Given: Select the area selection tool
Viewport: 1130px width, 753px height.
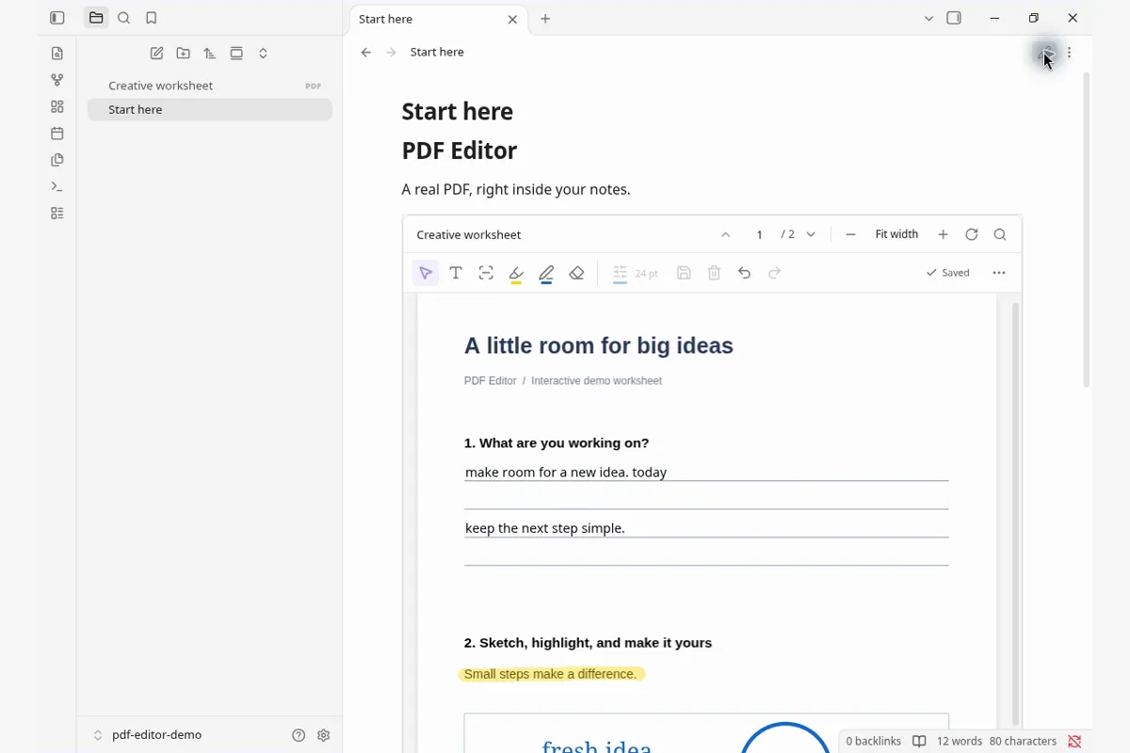Looking at the screenshot, I should 486,273.
